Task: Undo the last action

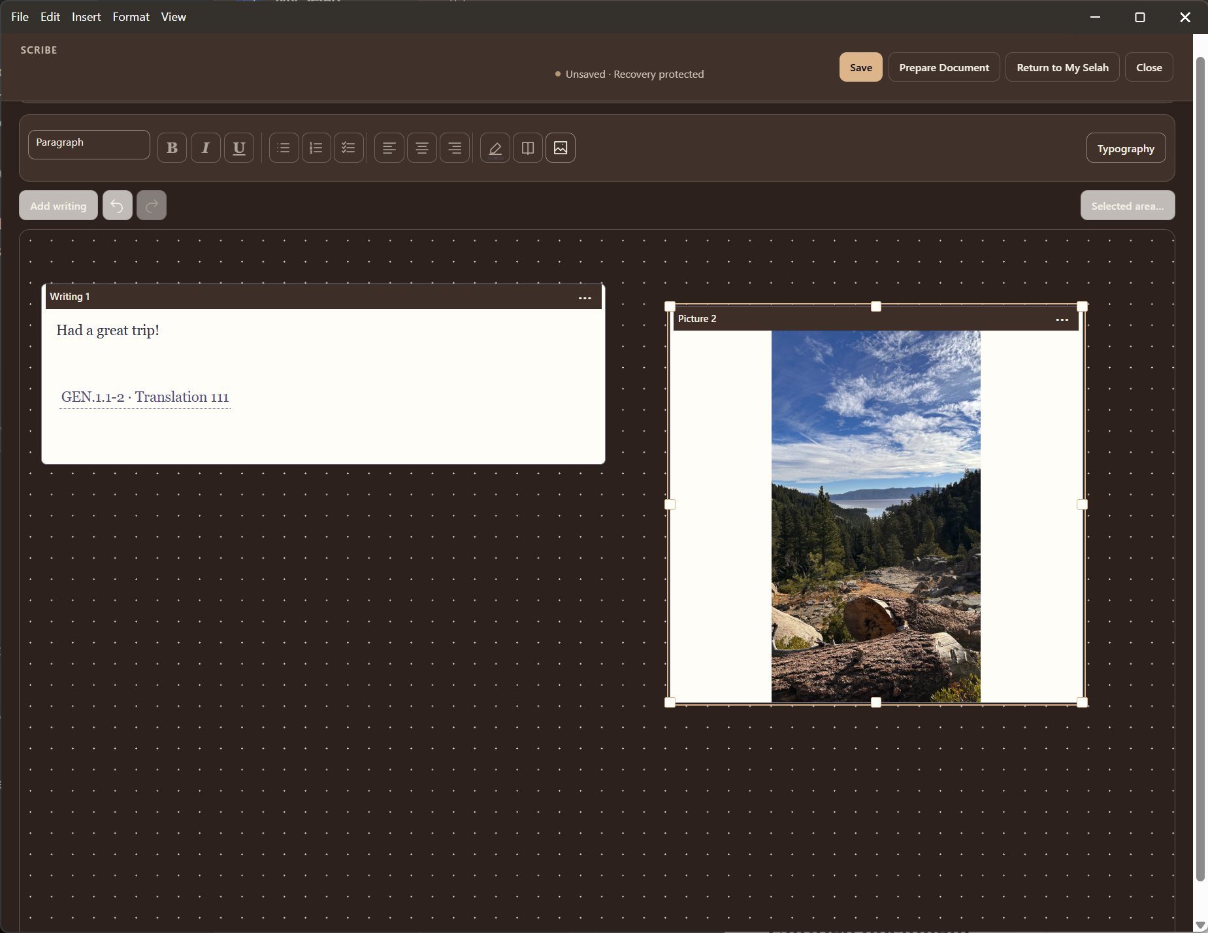Action: coord(118,206)
